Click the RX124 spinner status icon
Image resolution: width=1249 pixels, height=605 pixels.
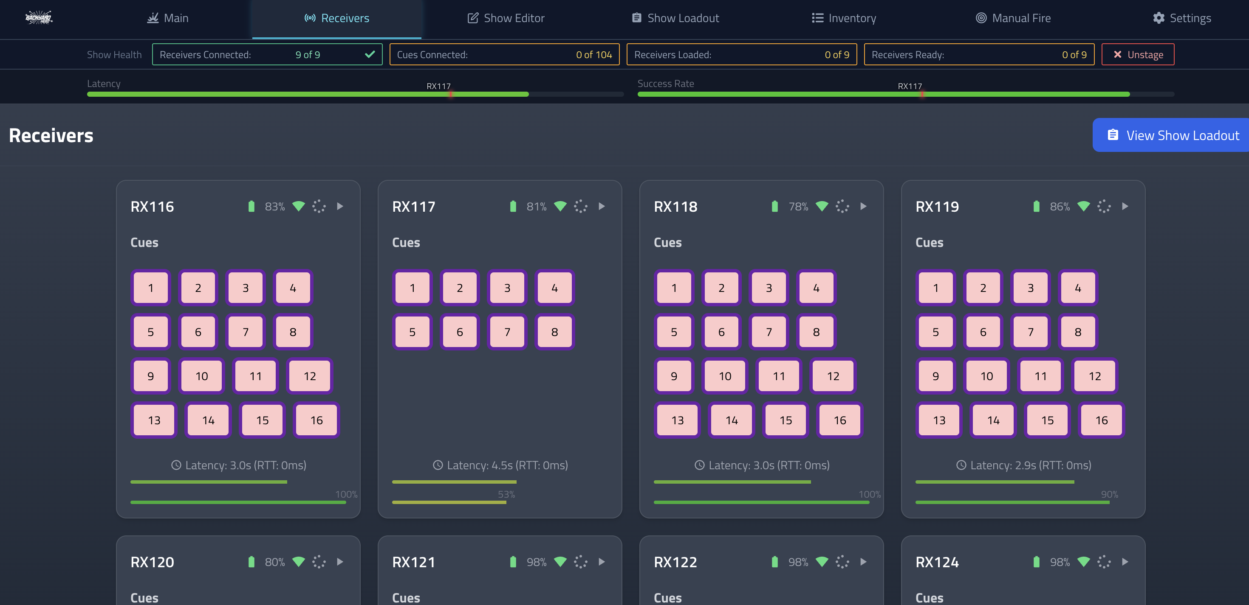1104,562
